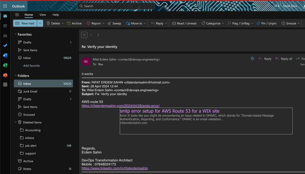The width and height of the screenshot is (305, 174).
Task: Open Sent Items under Favorites
Action: click(x=43, y=50)
